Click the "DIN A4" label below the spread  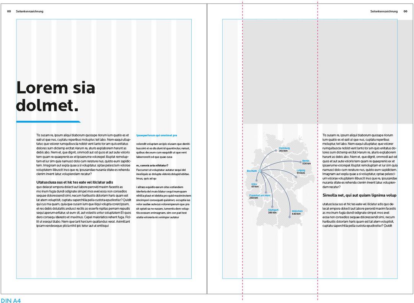(x=11, y=300)
